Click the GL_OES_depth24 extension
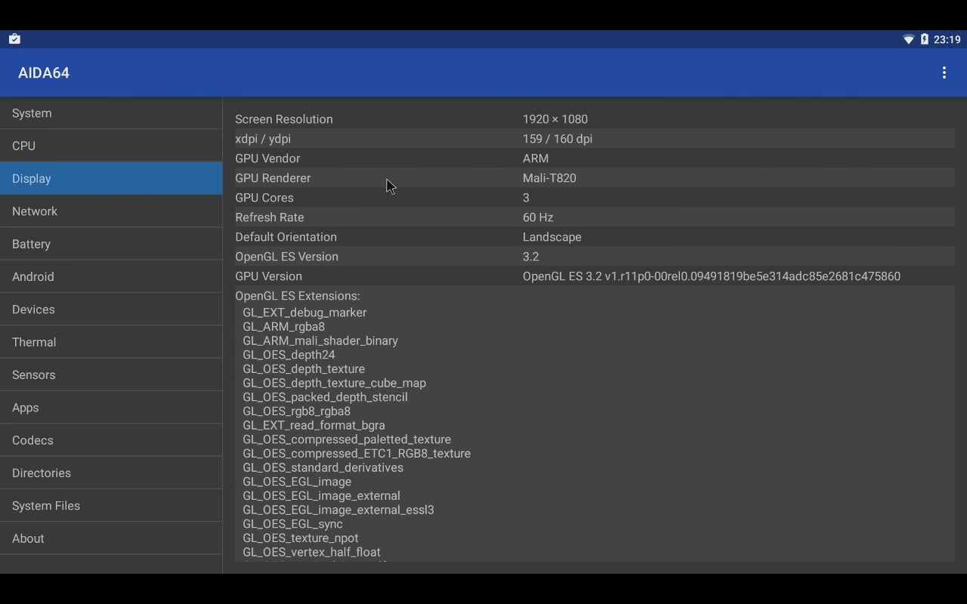This screenshot has width=967, height=604. tap(289, 355)
